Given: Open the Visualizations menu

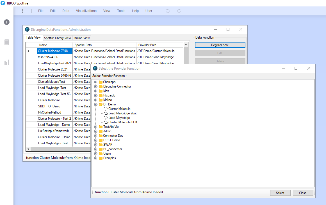Looking at the screenshot, I should click(x=86, y=11).
